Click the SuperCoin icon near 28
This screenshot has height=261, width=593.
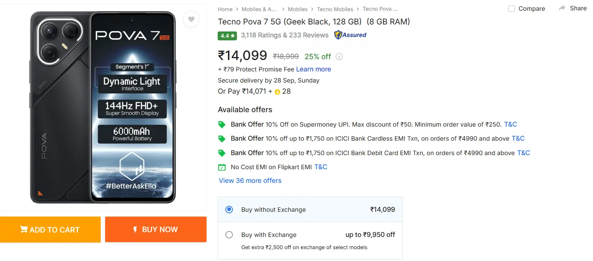(x=277, y=92)
